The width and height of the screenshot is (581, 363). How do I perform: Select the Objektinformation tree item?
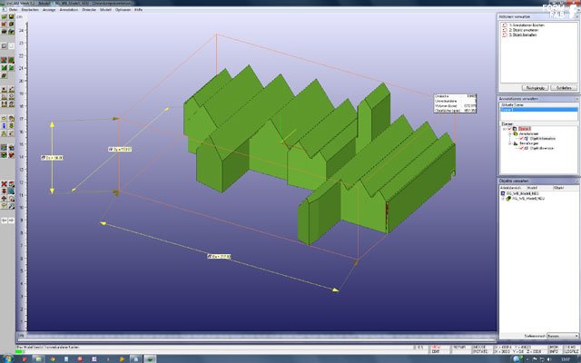coord(543,139)
